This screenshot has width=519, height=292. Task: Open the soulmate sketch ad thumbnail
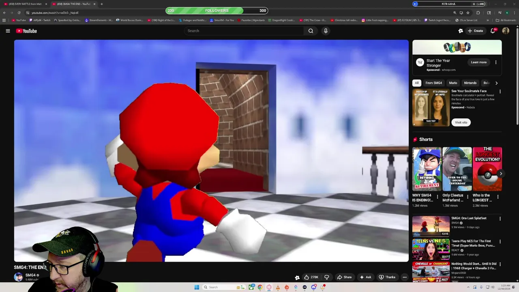point(431,107)
